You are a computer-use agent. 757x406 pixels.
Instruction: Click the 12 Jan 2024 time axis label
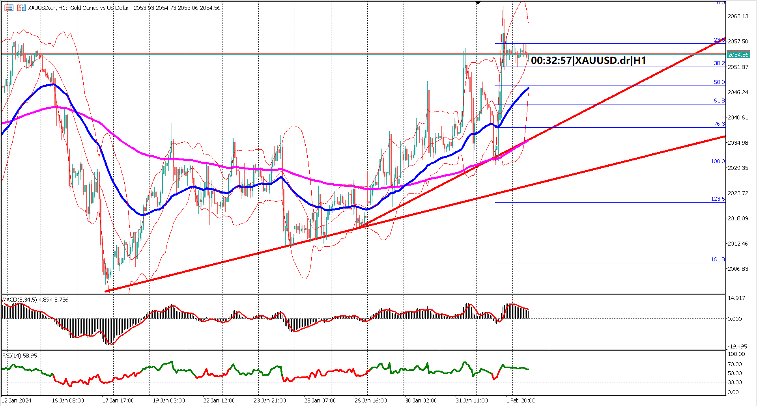(17, 400)
